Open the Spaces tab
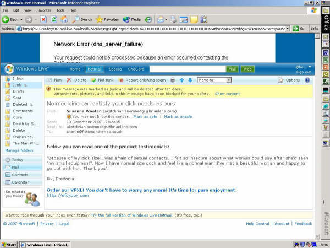Screen dimensions: 330x248 click(115, 69)
